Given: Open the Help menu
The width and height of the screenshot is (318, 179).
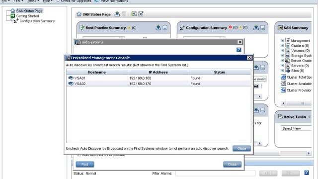Looking at the screenshot, I should coord(48,1).
